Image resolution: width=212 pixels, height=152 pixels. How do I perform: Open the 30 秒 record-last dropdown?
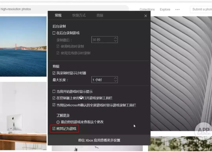(x=105, y=40)
